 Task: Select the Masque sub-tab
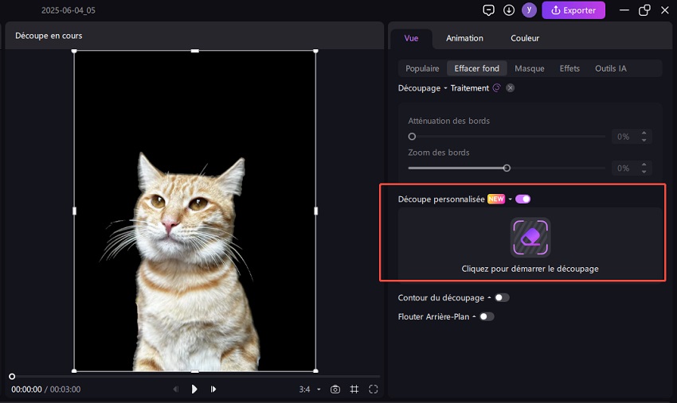(530, 68)
